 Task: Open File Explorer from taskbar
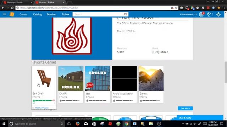click(x=151, y=124)
